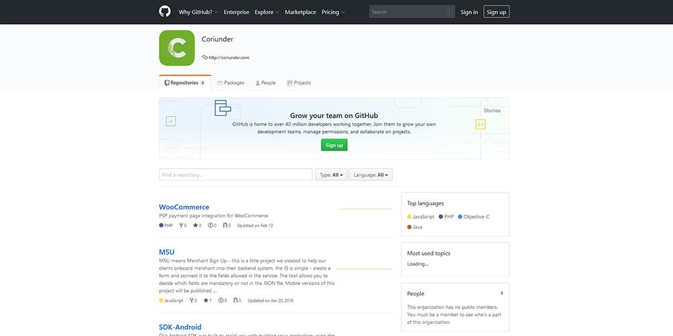Click the pull request icon in WooCommerce row
The image size is (673, 336).
(x=225, y=226)
